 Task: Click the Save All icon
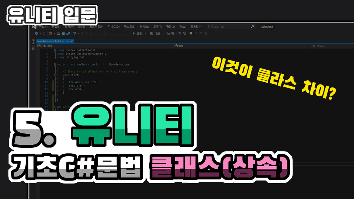(x=68, y=34)
